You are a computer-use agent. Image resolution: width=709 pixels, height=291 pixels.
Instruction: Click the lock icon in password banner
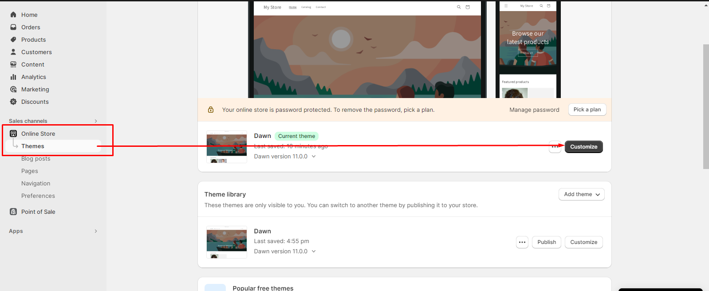click(x=211, y=110)
